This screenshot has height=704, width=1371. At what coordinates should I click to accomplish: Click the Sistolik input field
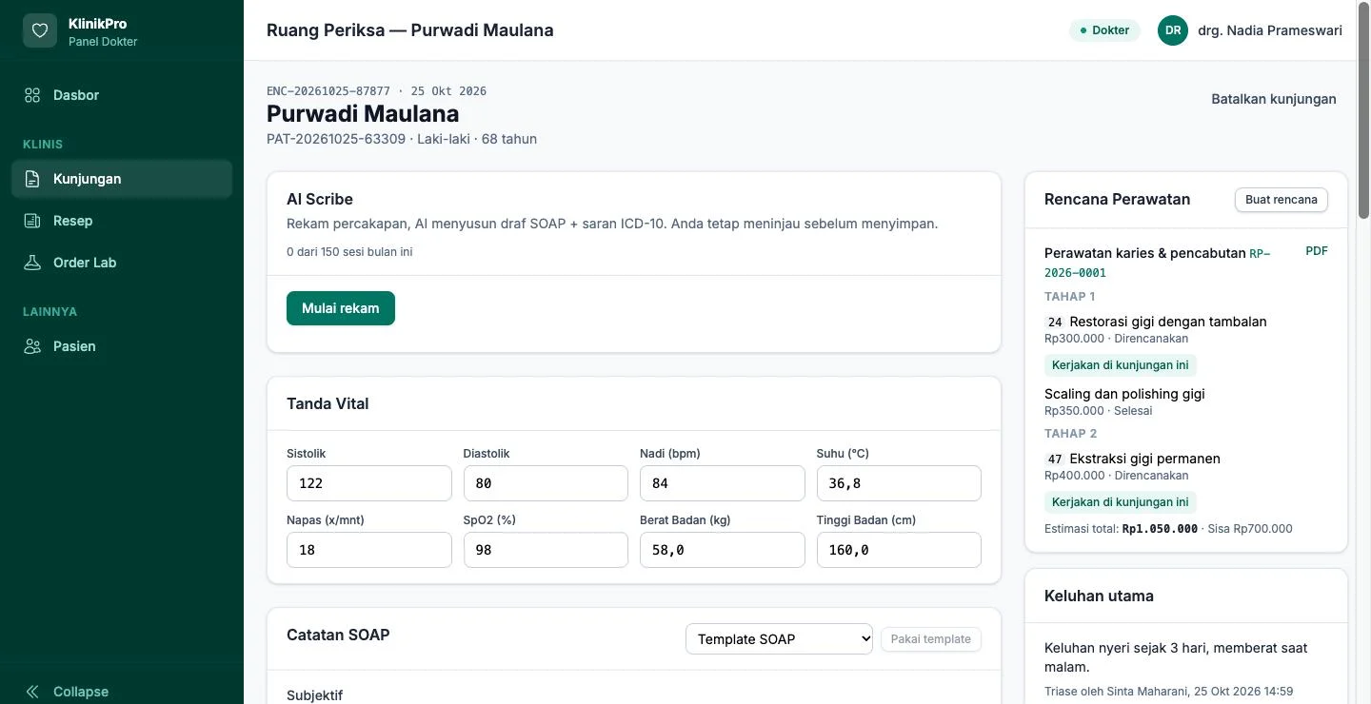369,483
